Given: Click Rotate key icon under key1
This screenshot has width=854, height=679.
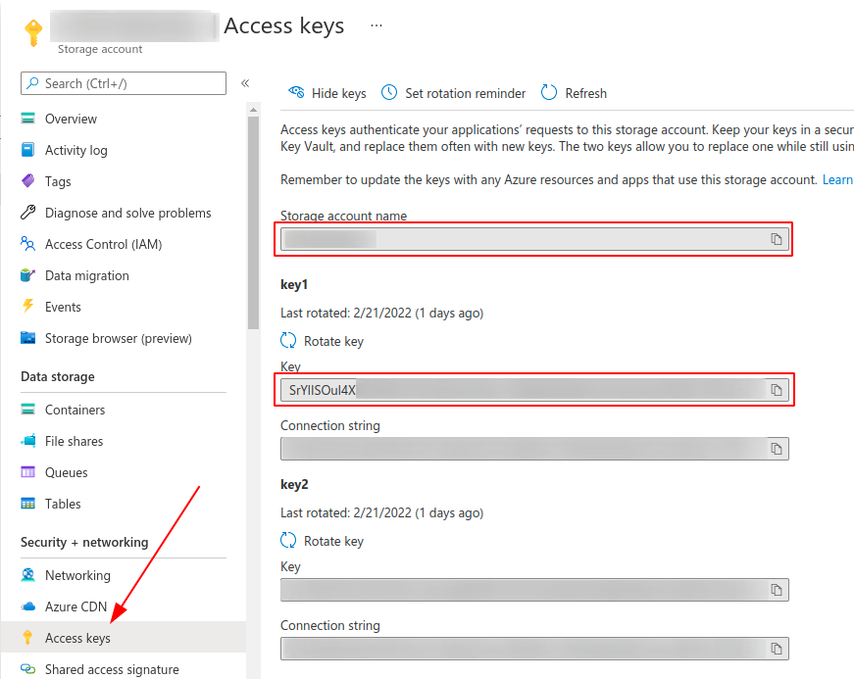Looking at the screenshot, I should coord(288,341).
